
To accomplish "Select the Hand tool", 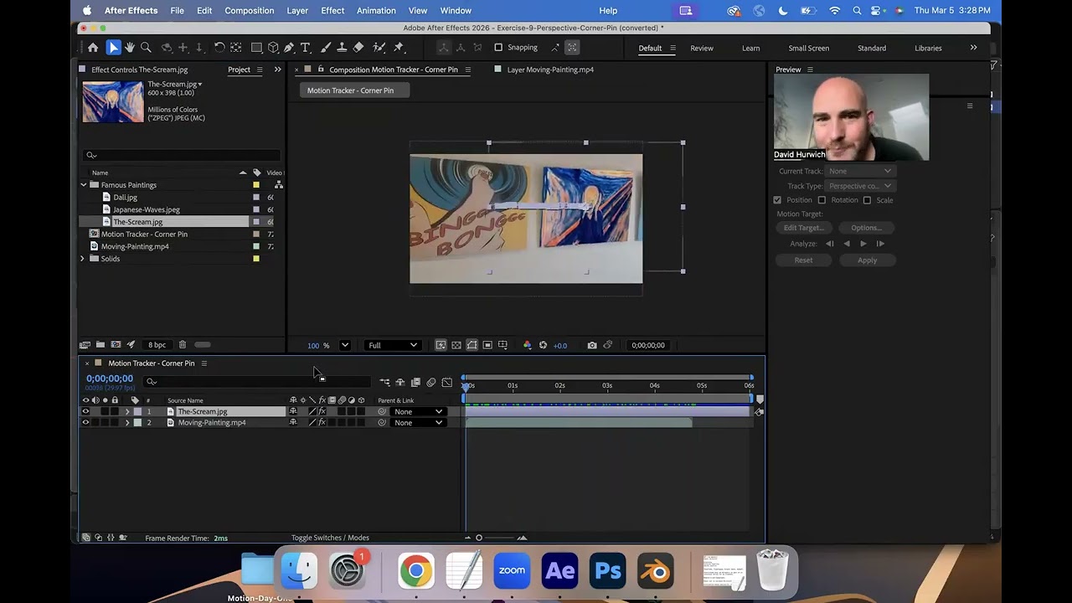I will [130, 48].
